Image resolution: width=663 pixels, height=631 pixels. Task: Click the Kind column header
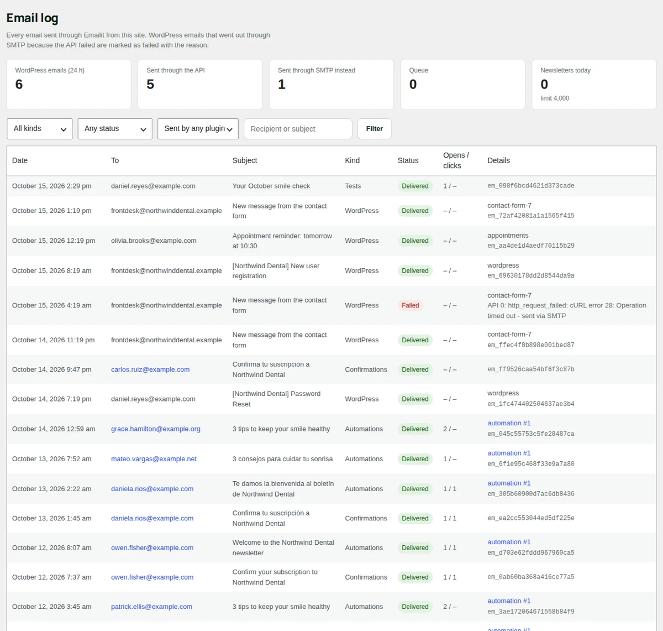click(x=352, y=160)
